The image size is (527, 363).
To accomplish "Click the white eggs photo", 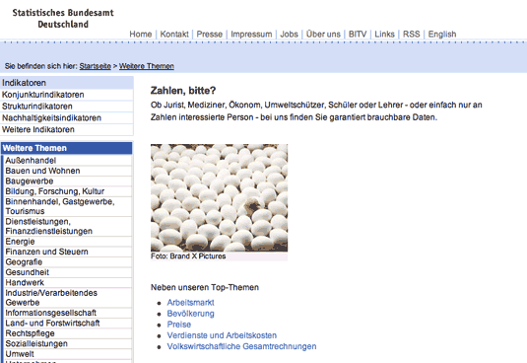I will pos(219,198).
